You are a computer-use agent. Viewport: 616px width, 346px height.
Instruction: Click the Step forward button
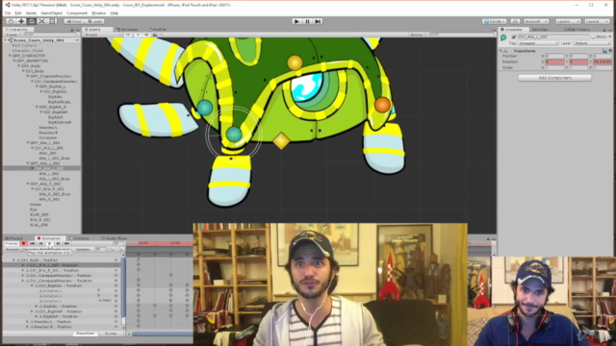tap(318, 21)
